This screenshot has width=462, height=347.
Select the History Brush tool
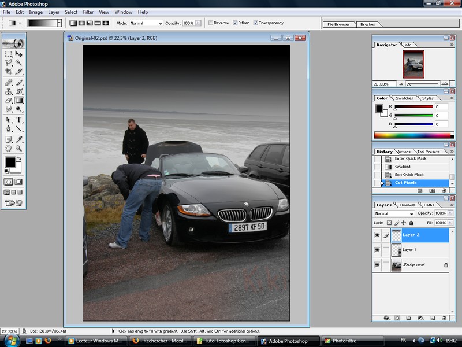coord(19,91)
